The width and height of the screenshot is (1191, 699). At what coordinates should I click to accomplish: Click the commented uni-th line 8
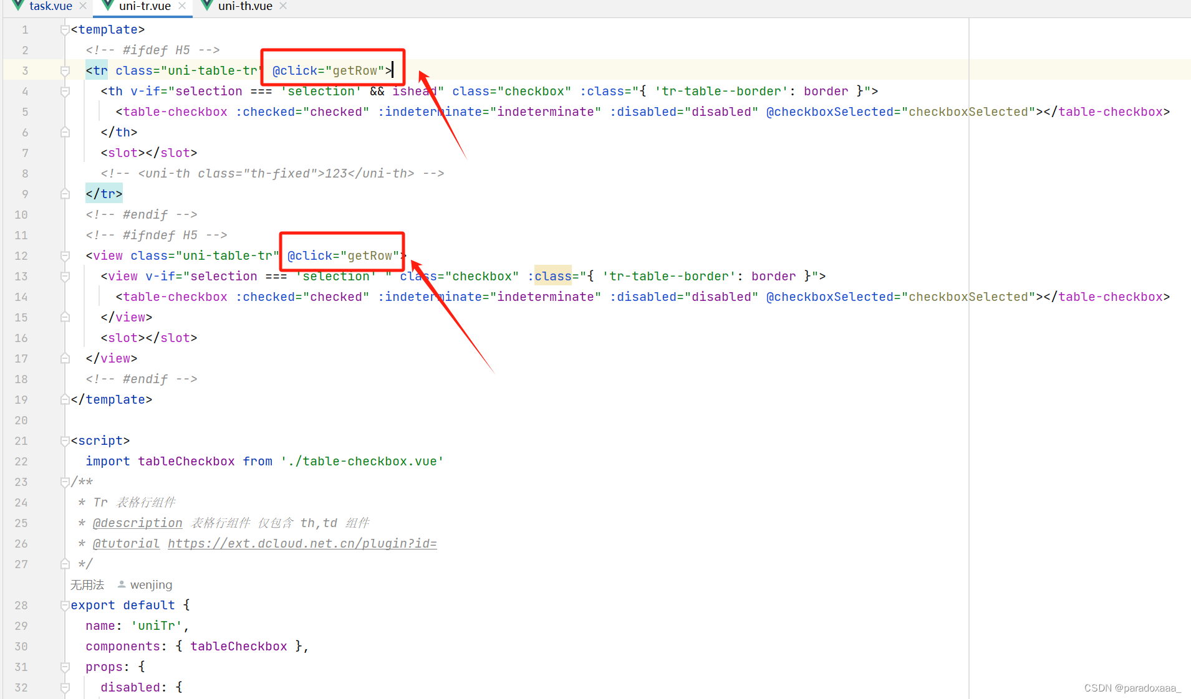(x=272, y=174)
